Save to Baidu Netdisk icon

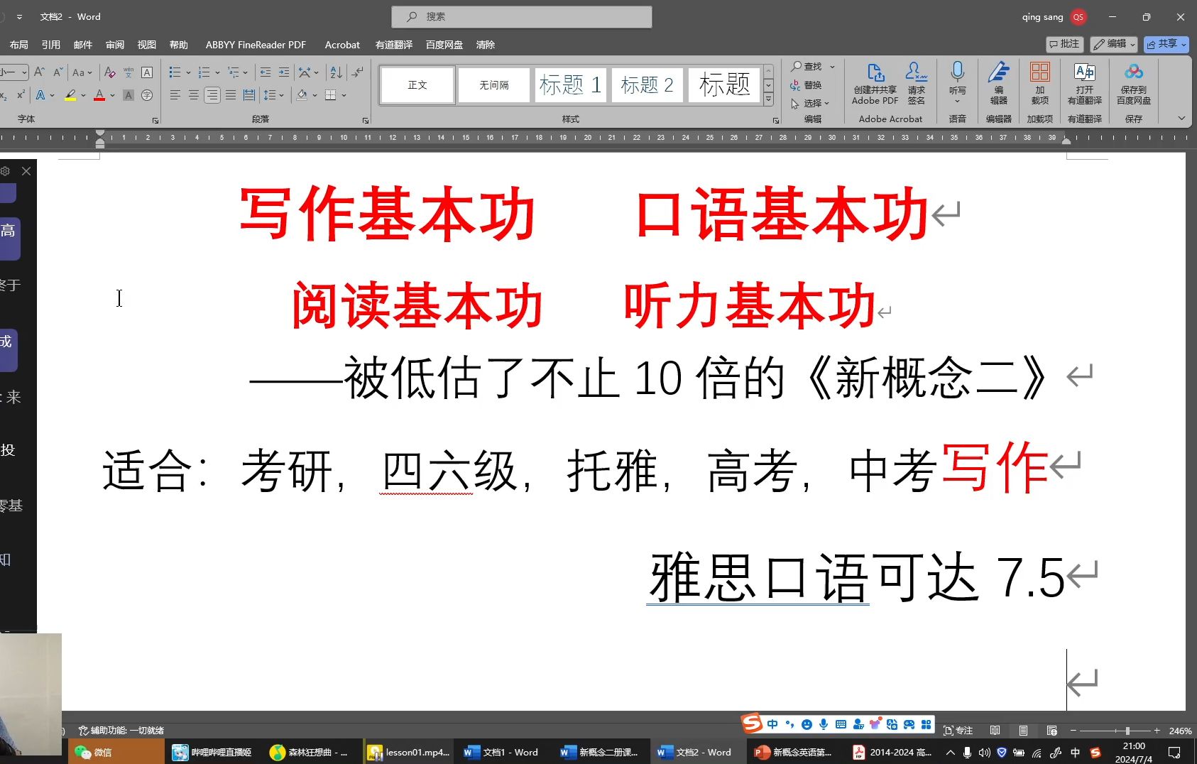[1134, 84]
